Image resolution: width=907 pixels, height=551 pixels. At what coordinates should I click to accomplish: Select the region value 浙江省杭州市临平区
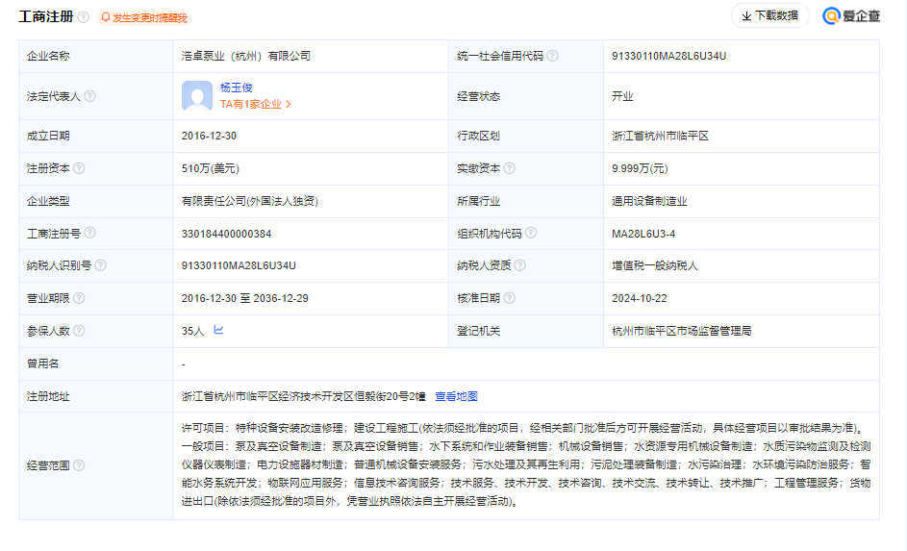tap(660, 136)
